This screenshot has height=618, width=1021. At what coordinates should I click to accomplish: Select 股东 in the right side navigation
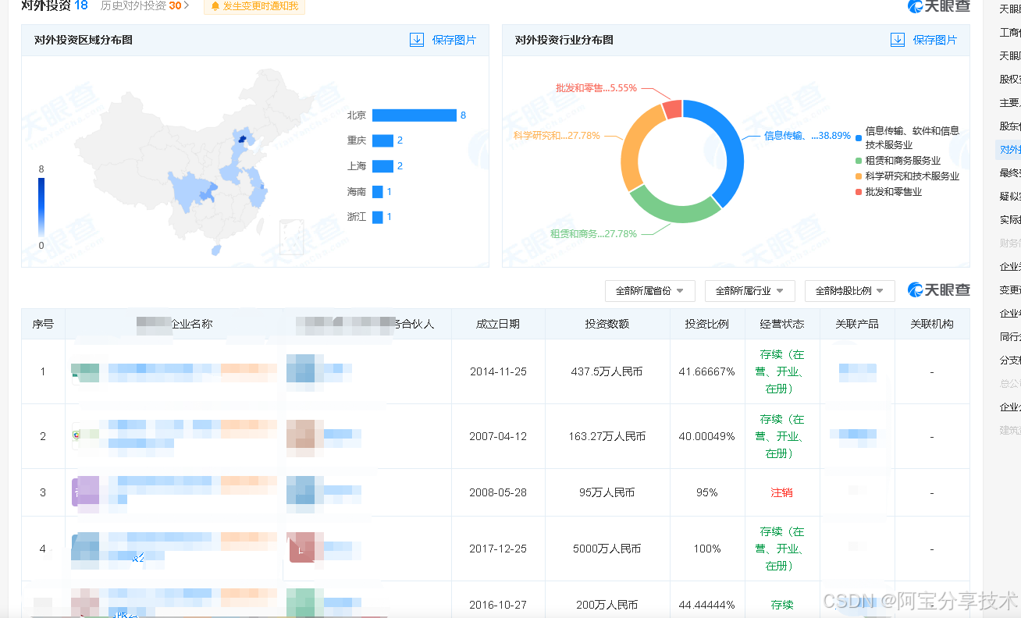(x=1010, y=126)
